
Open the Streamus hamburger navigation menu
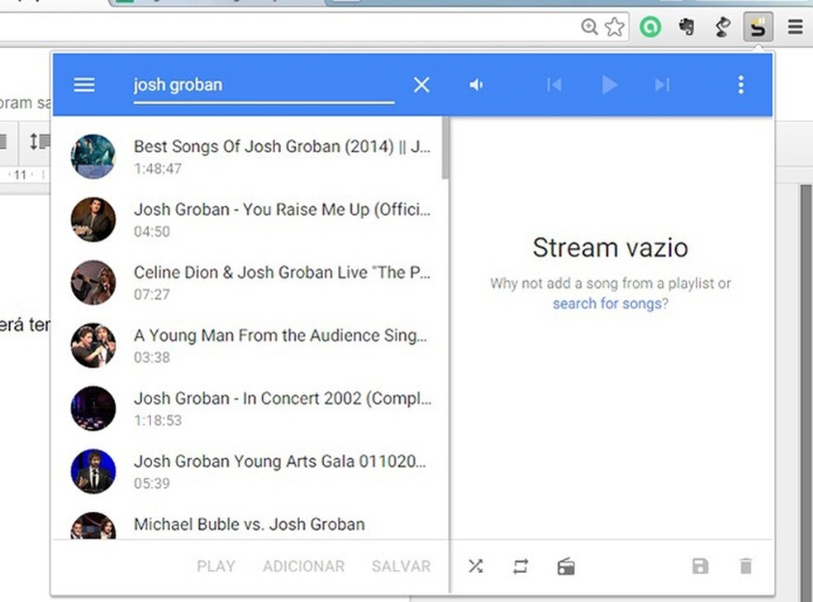point(83,84)
